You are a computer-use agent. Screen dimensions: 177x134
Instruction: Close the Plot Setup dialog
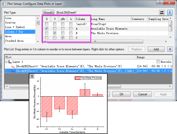coord(169,3)
